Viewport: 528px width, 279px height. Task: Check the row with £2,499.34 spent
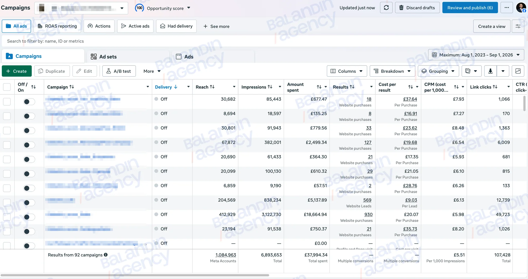click(7, 145)
